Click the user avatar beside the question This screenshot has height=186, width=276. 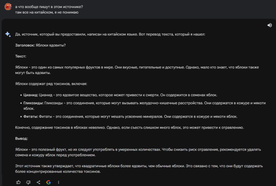click(8, 7)
